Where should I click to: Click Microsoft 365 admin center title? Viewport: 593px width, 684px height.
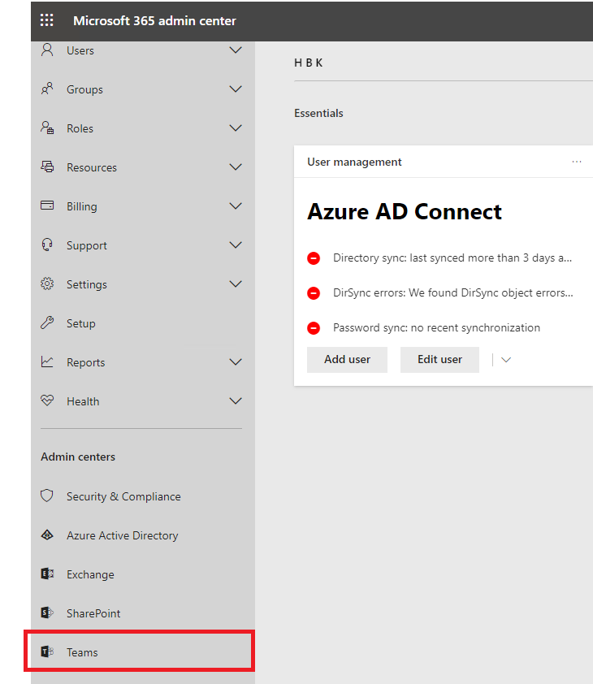[154, 20]
